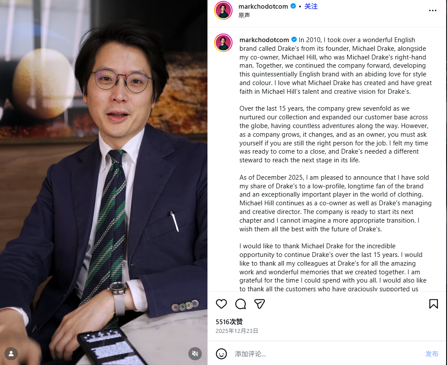
Task: Pause the video by clicking the reel
Action: tap(104, 182)
